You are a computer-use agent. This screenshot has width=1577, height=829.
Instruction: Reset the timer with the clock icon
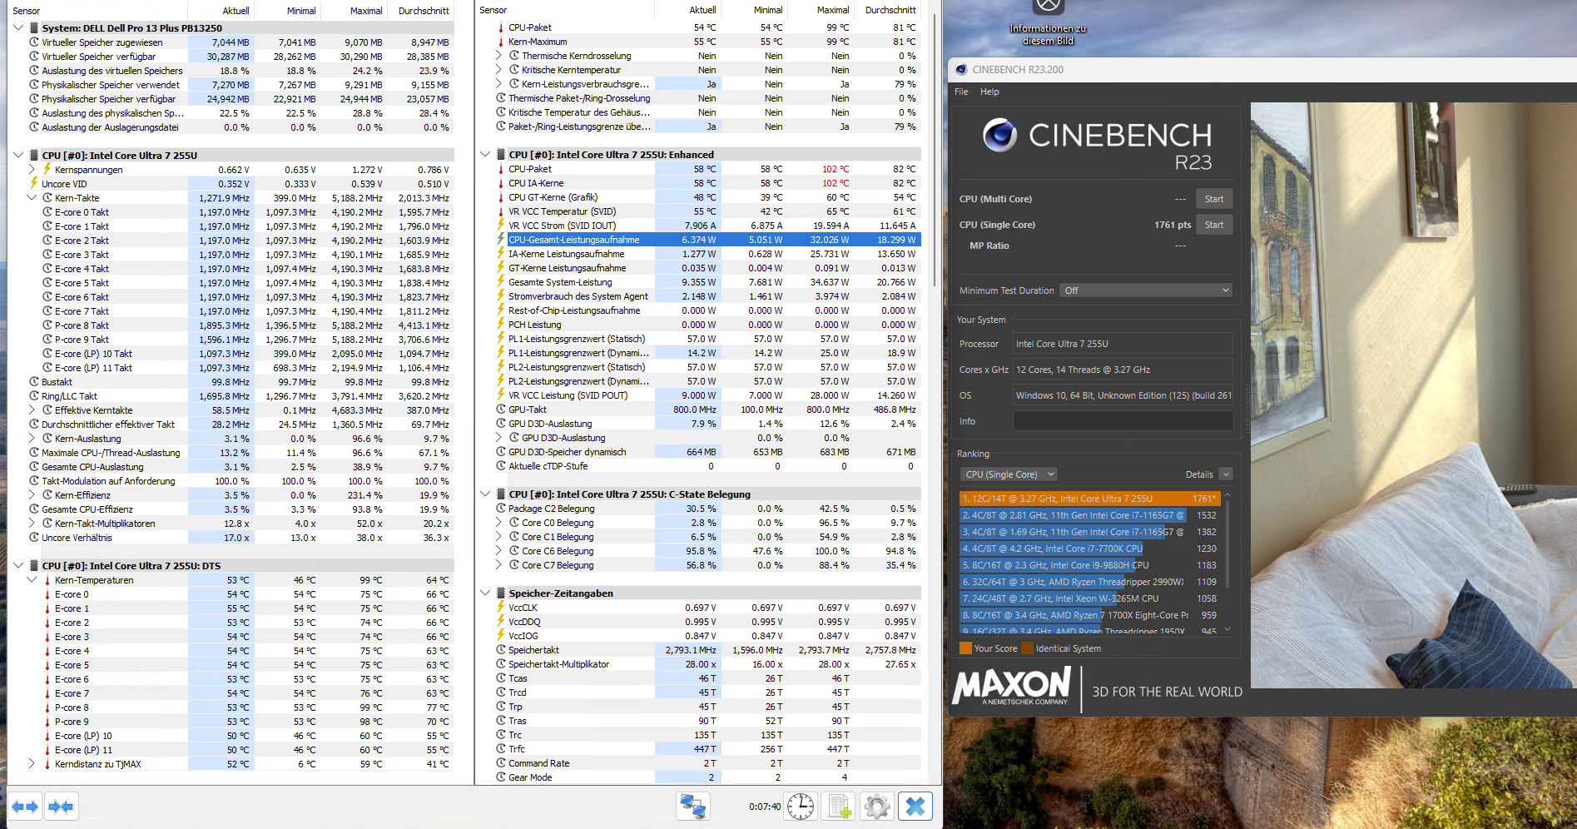[x=801, y=807]
